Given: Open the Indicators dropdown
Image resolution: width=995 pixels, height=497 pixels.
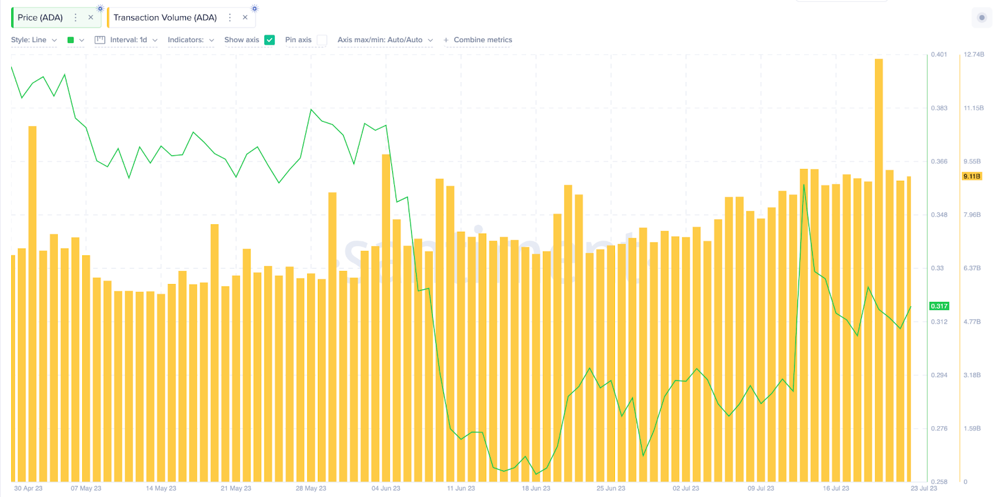Looking at the screenshot, I should pyautogui.click(x=191, y=40).
